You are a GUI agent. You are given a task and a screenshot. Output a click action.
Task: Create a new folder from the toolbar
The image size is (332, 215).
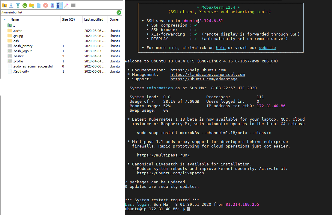pyautogui.click(x=32, y=5)
